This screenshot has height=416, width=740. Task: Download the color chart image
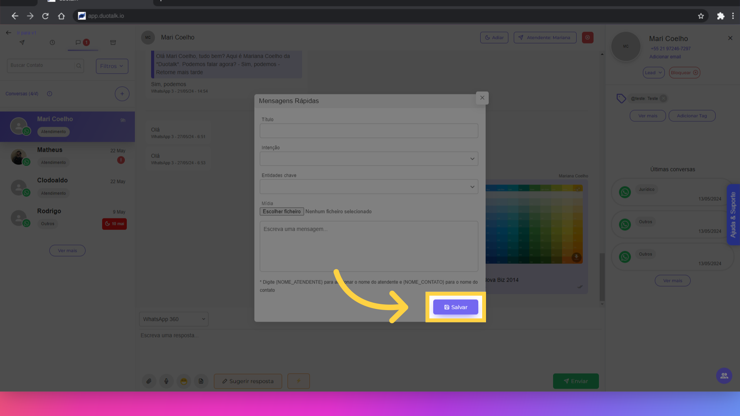[x=576, y=257]
